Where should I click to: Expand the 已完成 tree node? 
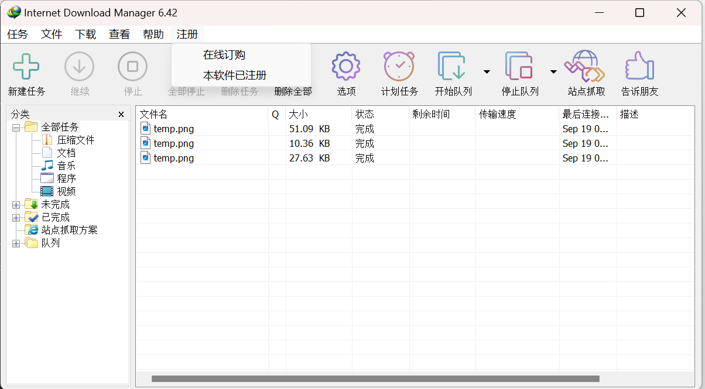point(16,218)
